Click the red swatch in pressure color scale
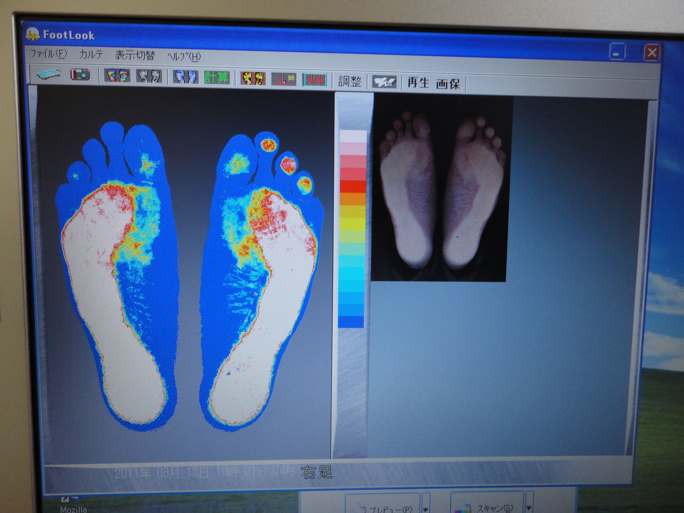 (353, 186)
